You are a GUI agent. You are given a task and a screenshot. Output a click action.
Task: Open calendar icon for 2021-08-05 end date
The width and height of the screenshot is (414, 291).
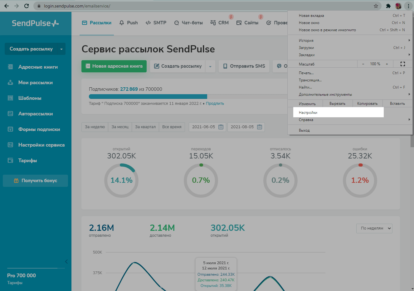tap(260, 127)
